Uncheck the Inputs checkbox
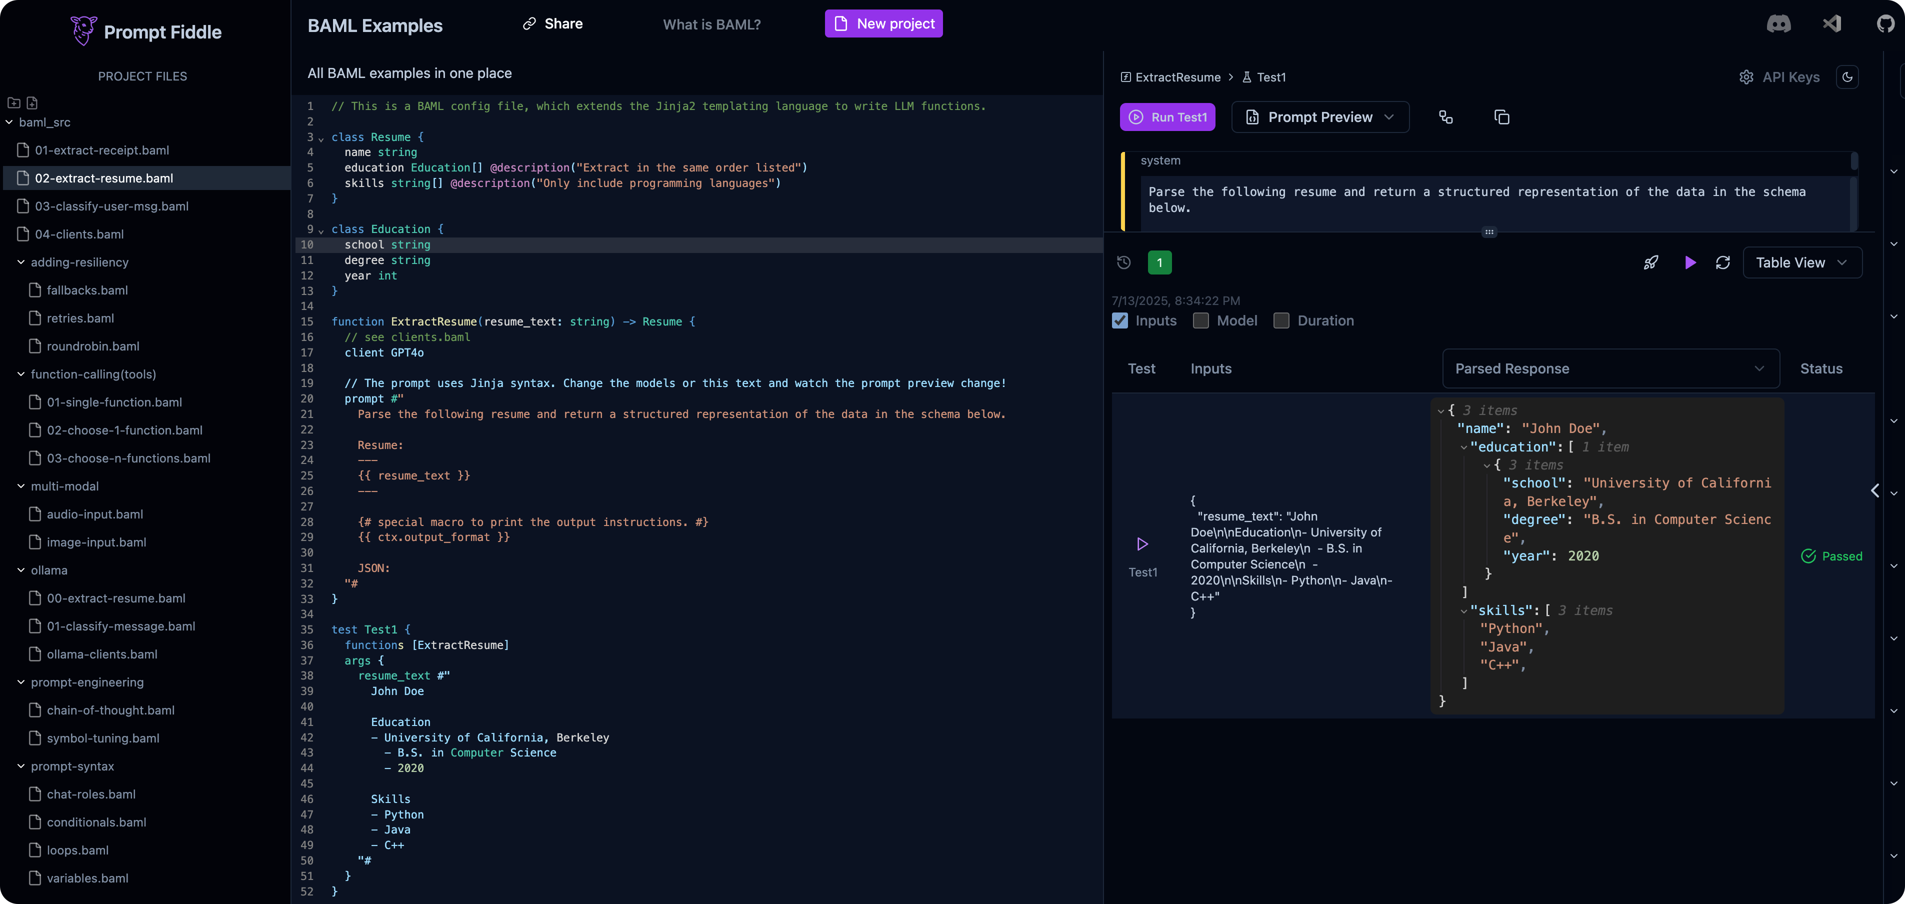Screen dimensions: 1905x904 [1120, 320]
